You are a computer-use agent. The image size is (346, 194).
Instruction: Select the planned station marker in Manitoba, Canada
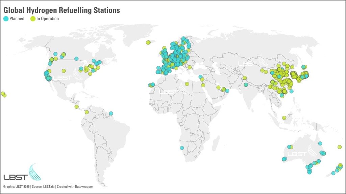76,59
